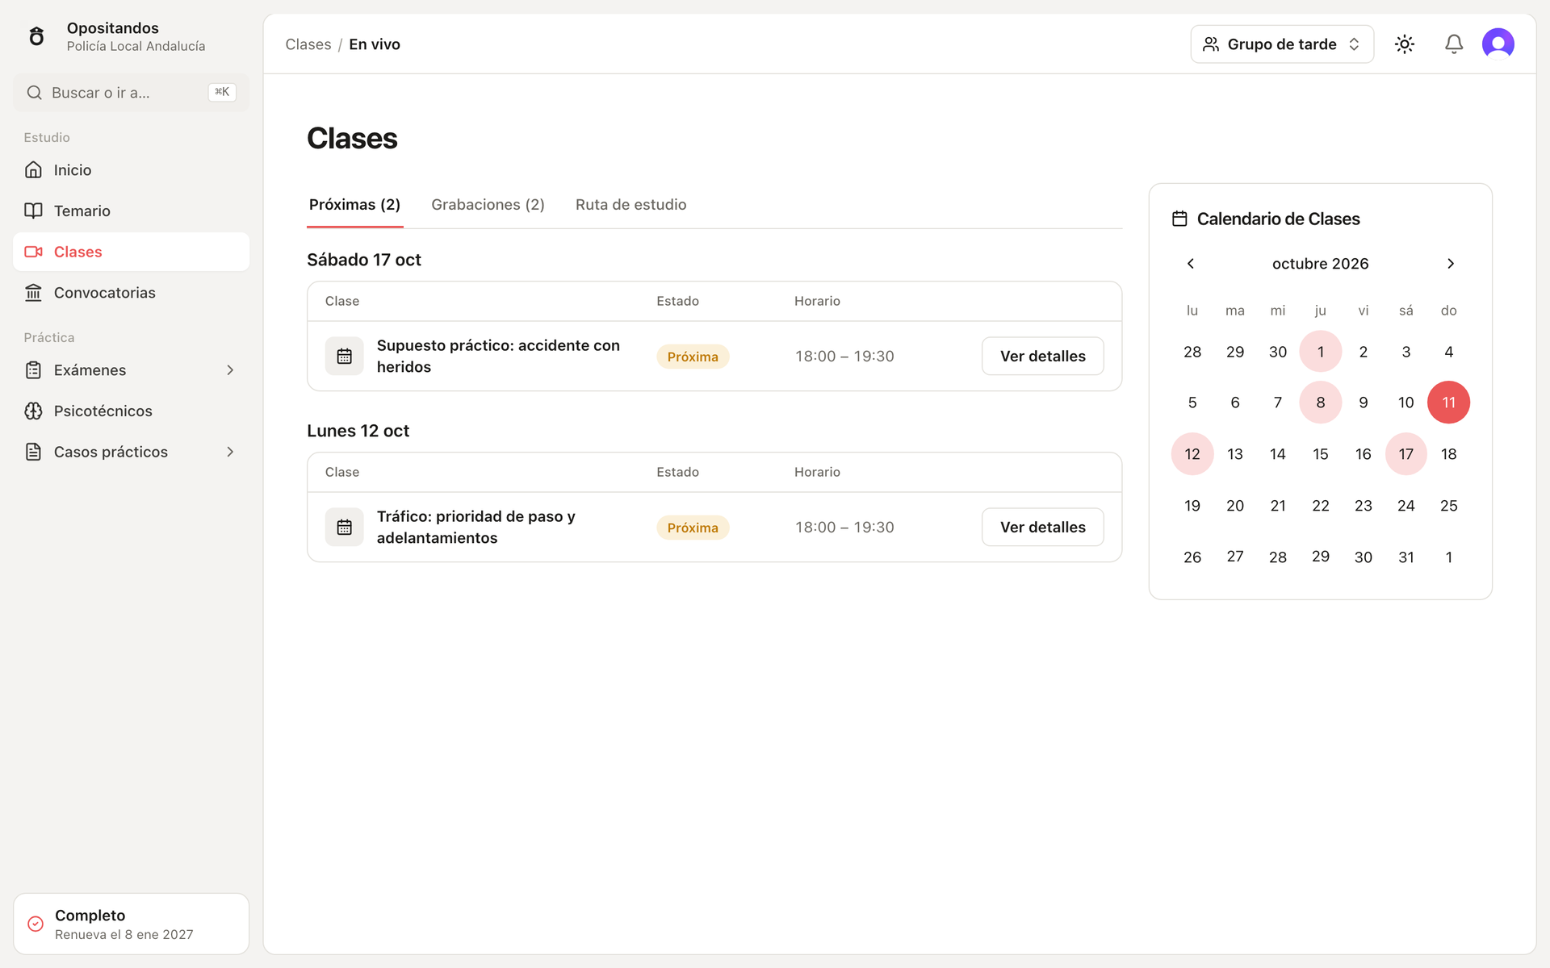Click the Opositandos logo icon
Screen dimensions: 1550x968
point(36,36)
